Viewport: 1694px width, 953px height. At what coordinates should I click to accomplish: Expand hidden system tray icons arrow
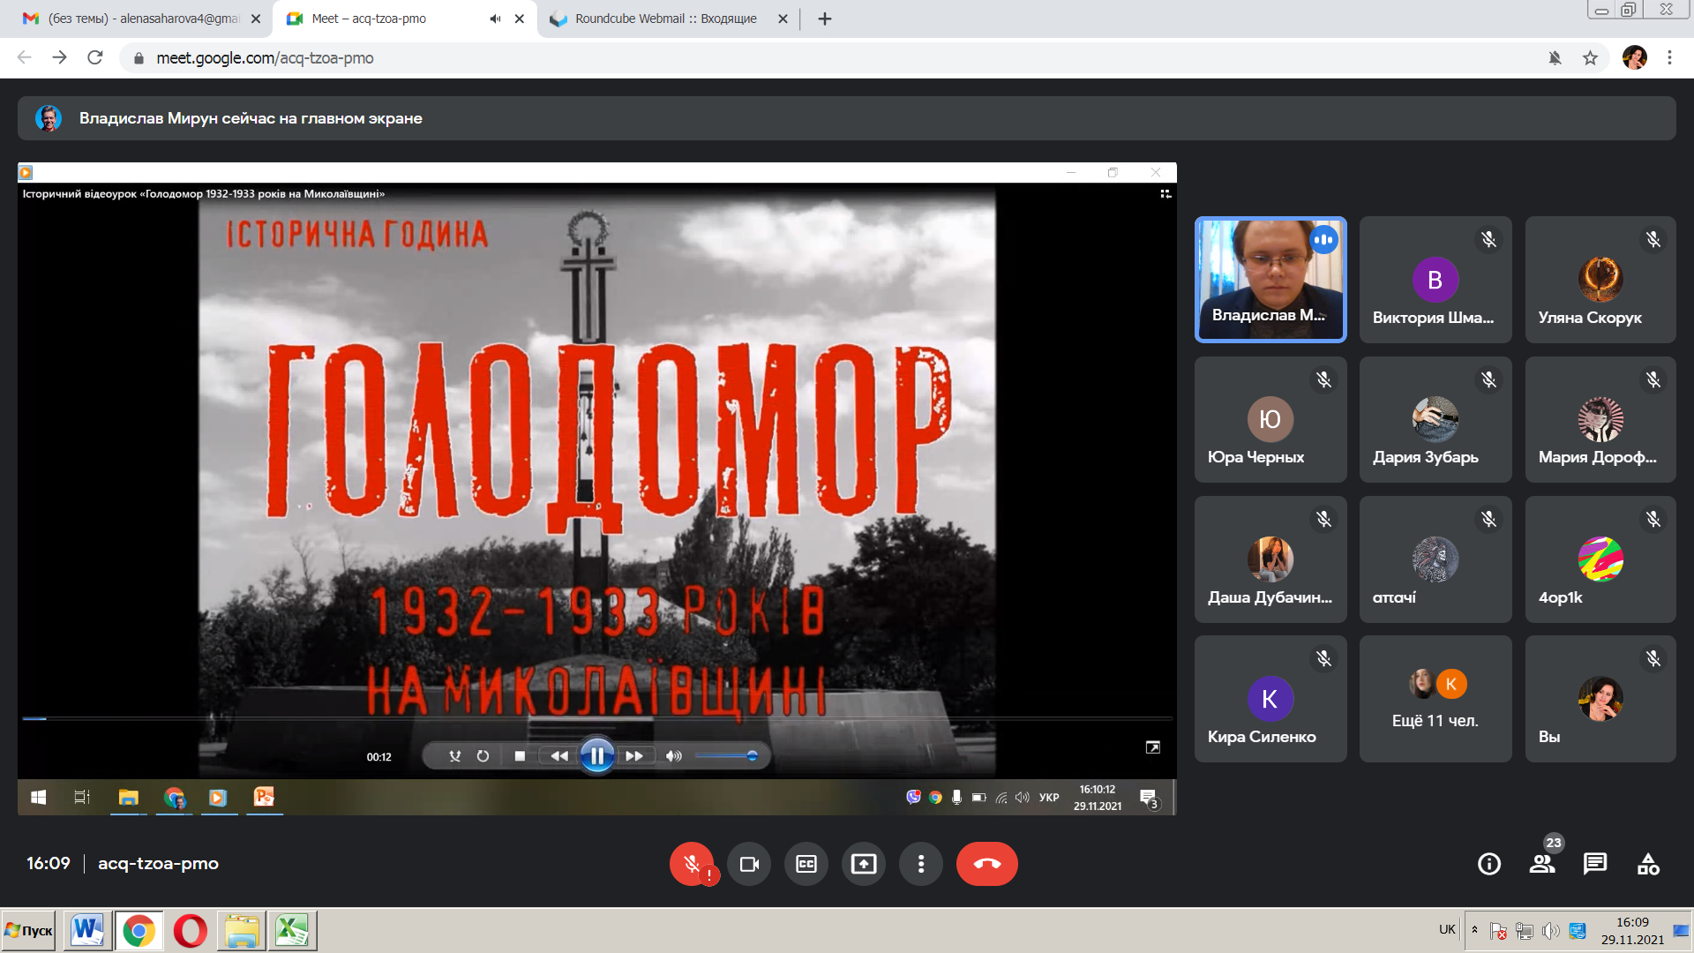coord(1474,930)
